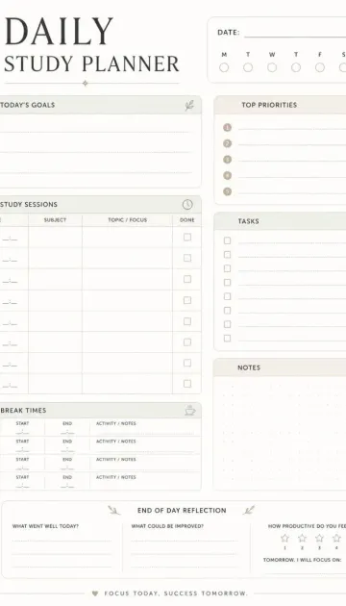Click the heart icon beside Focus Today motto
This screenshot has width=346, height=606.
(x=95, y=593)
